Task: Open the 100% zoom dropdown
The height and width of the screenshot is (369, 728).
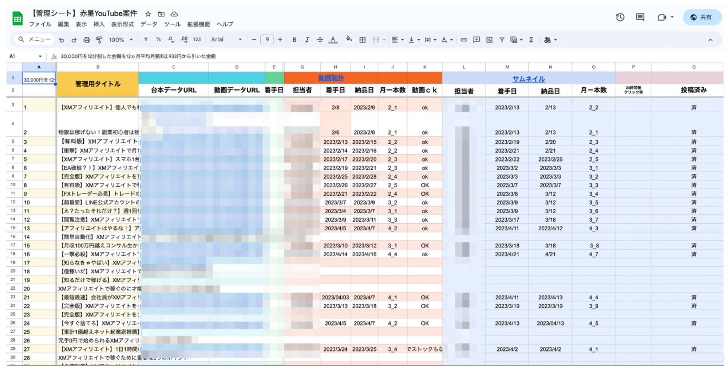Action: (121, 40)
